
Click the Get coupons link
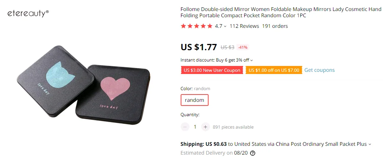coord(319,70)
